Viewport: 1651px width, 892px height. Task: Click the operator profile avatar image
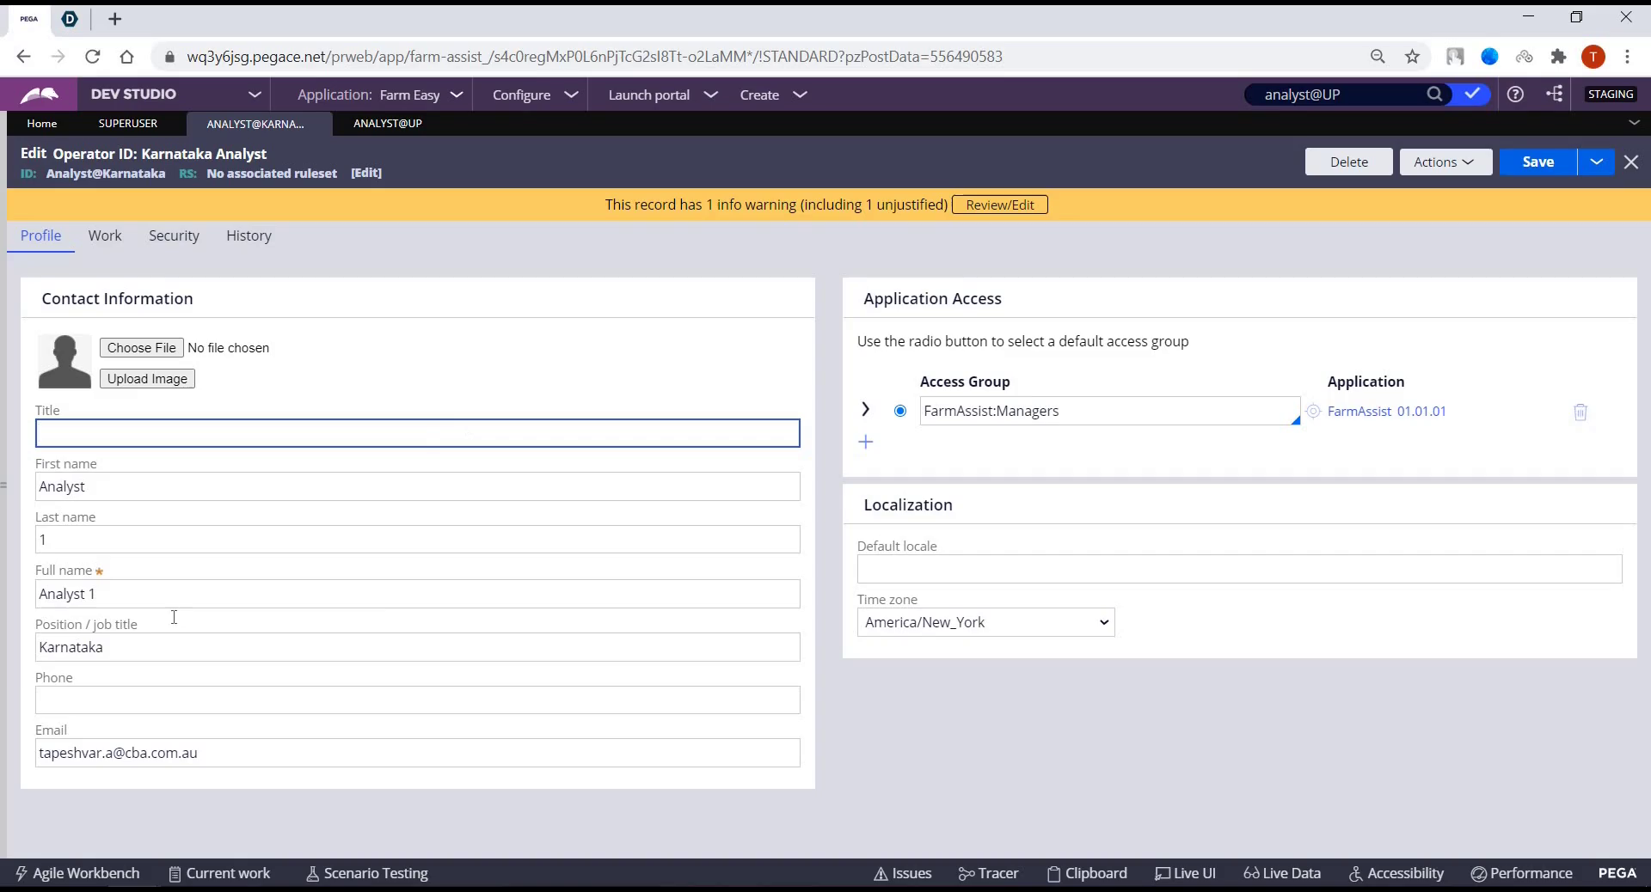(x=64, y=361)
